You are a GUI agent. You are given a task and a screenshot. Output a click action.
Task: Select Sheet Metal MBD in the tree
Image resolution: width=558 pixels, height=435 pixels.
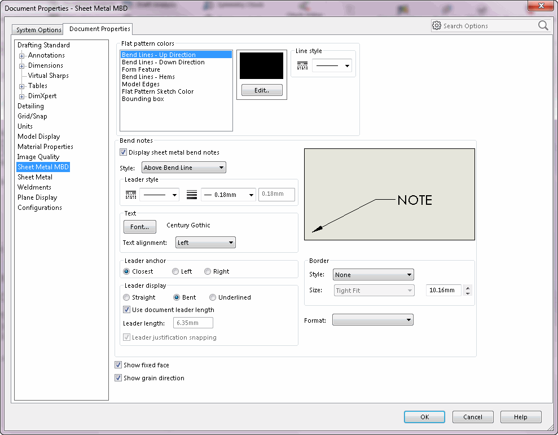pyautogui.click(x=43, y=167)
